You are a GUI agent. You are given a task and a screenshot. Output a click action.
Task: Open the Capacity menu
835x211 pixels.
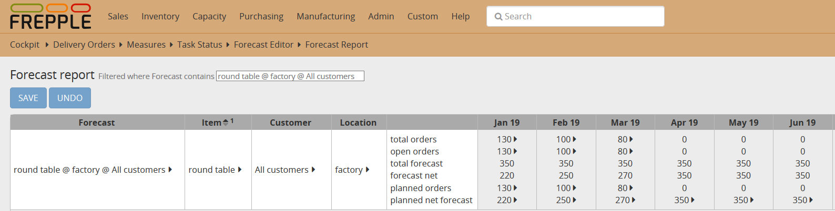tap(209, 16)
